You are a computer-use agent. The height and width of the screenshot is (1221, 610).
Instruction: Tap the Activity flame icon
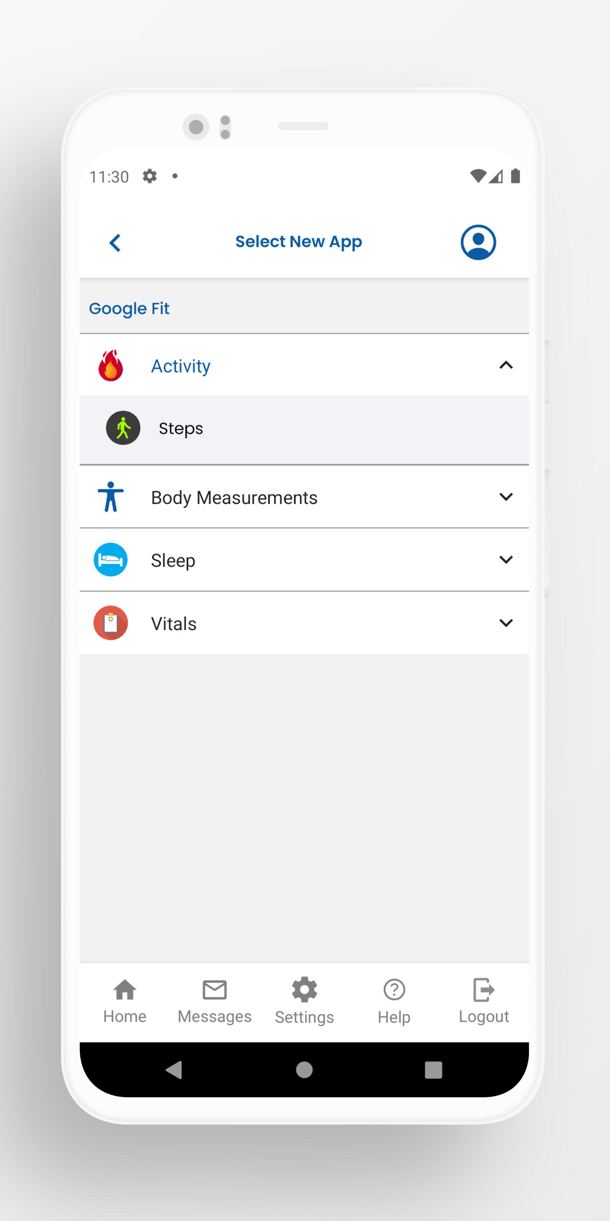pyautogui.click(x=111, y=365)
